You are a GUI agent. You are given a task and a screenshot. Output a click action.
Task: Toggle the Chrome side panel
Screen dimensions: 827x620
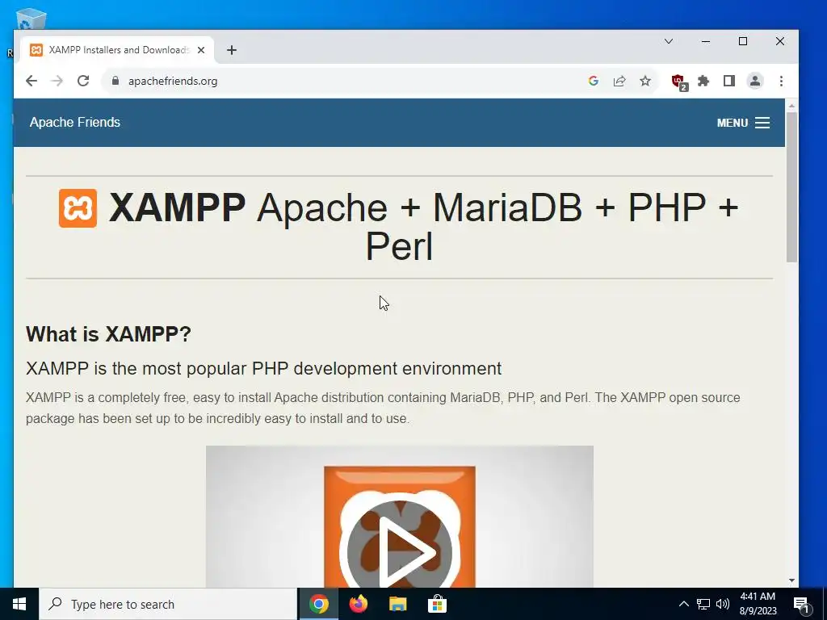[729, 81]
